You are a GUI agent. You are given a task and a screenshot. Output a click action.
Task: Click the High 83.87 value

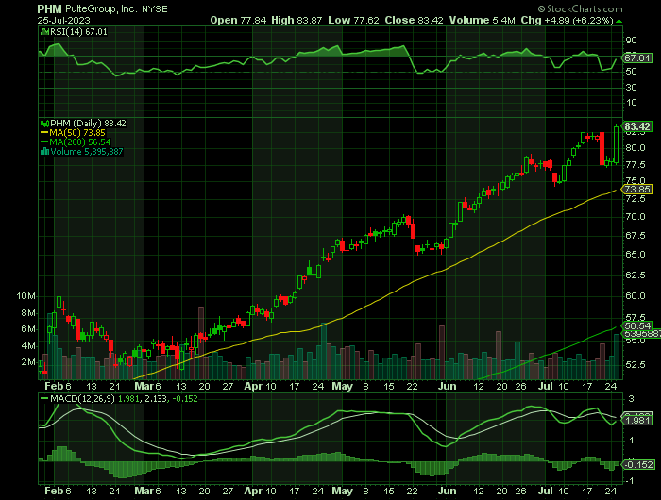tap(297, 20)
